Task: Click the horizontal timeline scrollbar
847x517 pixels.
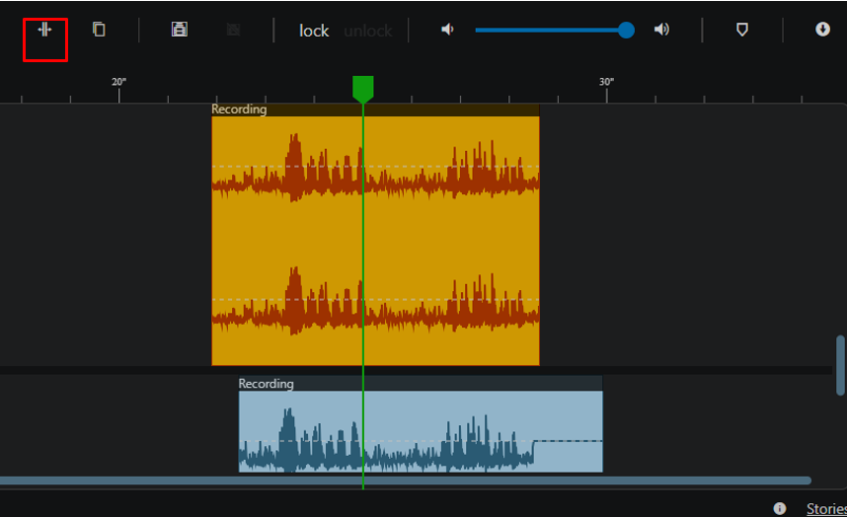Action: click(x=405, y=480)
